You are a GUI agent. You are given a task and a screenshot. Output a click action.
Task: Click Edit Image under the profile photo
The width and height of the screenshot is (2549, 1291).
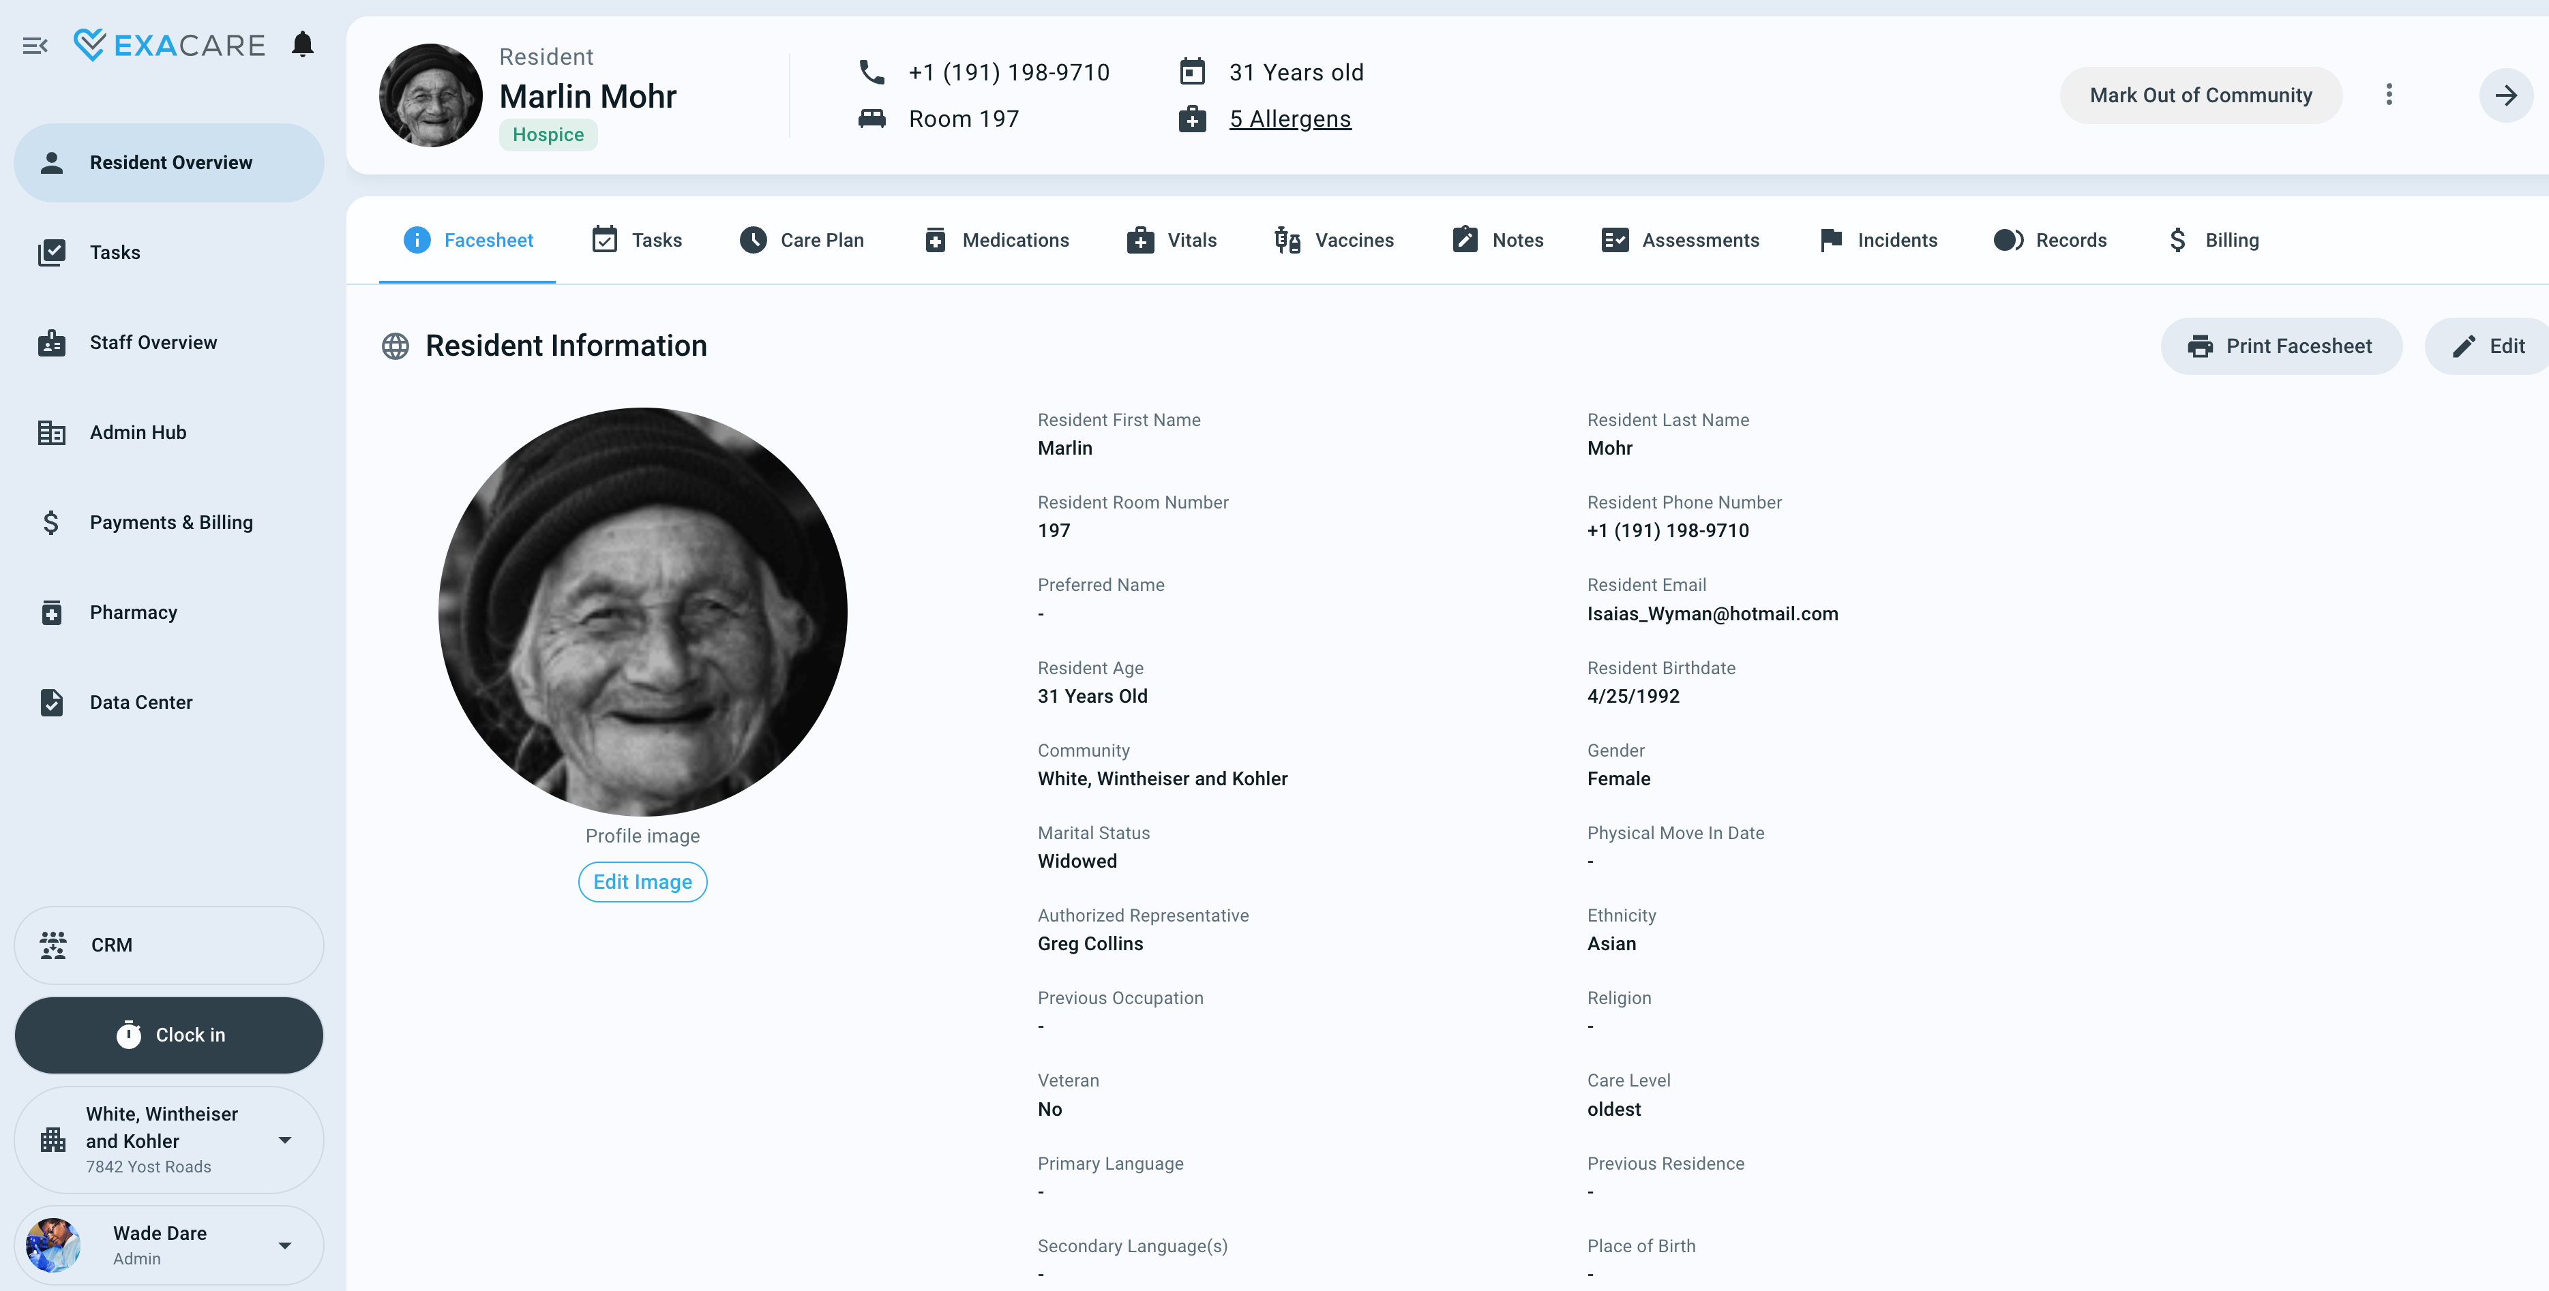click(x=642, y=881)
